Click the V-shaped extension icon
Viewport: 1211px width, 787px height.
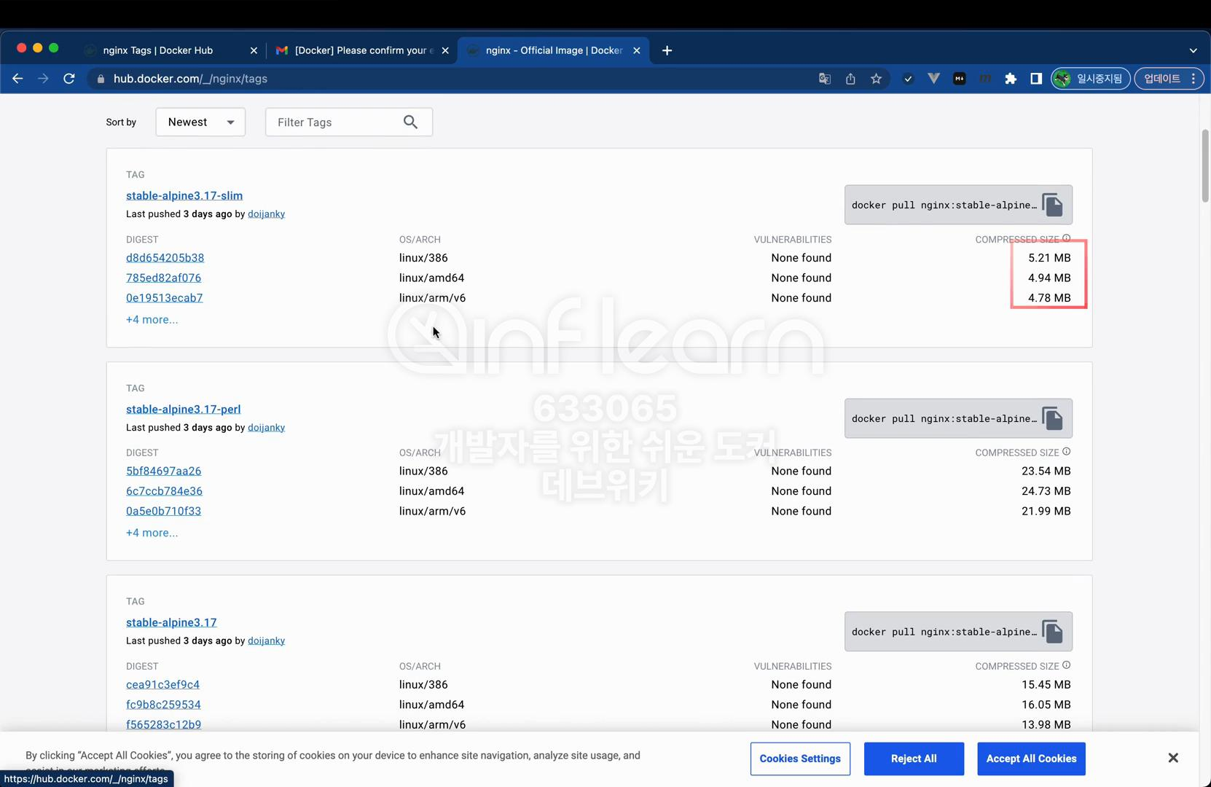click(x=933, y=79)
